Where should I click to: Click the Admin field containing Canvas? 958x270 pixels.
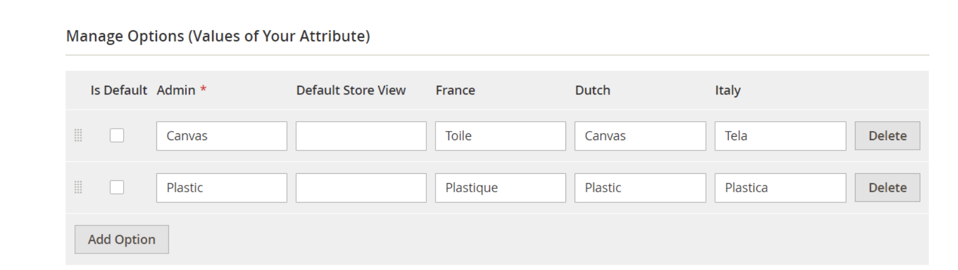tap(222, 136)
